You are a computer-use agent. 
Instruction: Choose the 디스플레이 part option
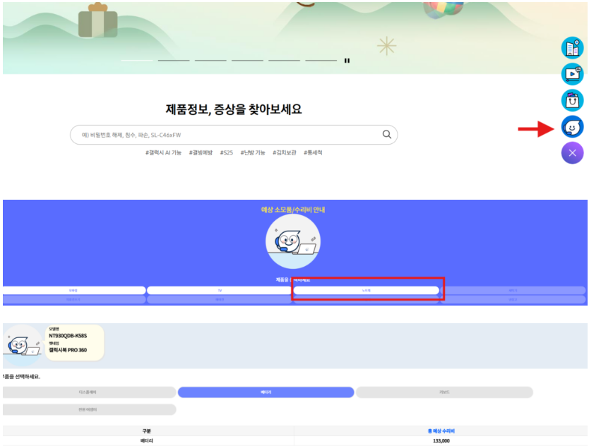(89, 392)
